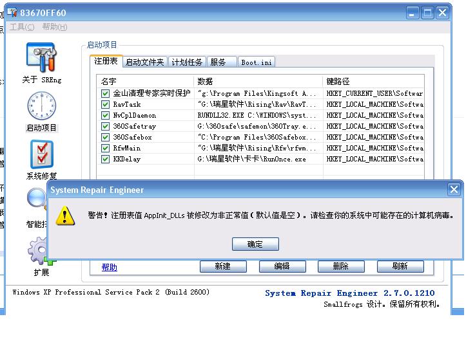This screenshot has width=466, height=337.
Task: Switch to the 服务 tab
Action: pos(222,62)
